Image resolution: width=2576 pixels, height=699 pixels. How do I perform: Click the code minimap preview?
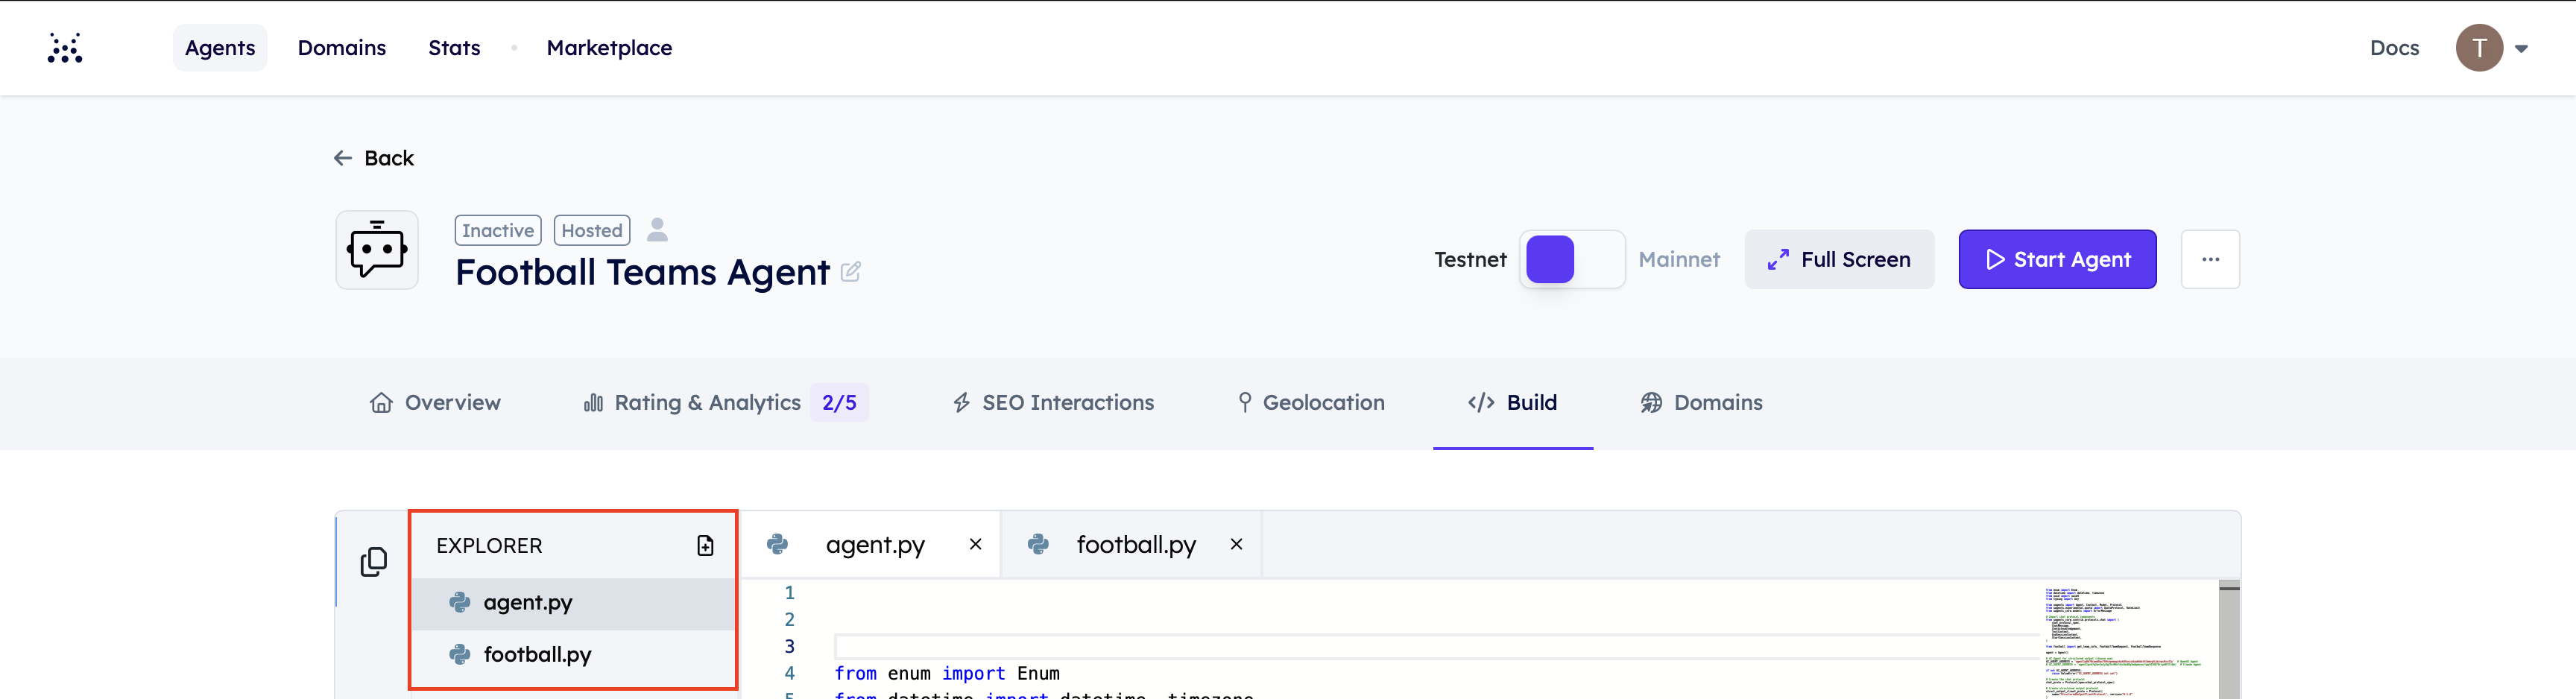2124,640
